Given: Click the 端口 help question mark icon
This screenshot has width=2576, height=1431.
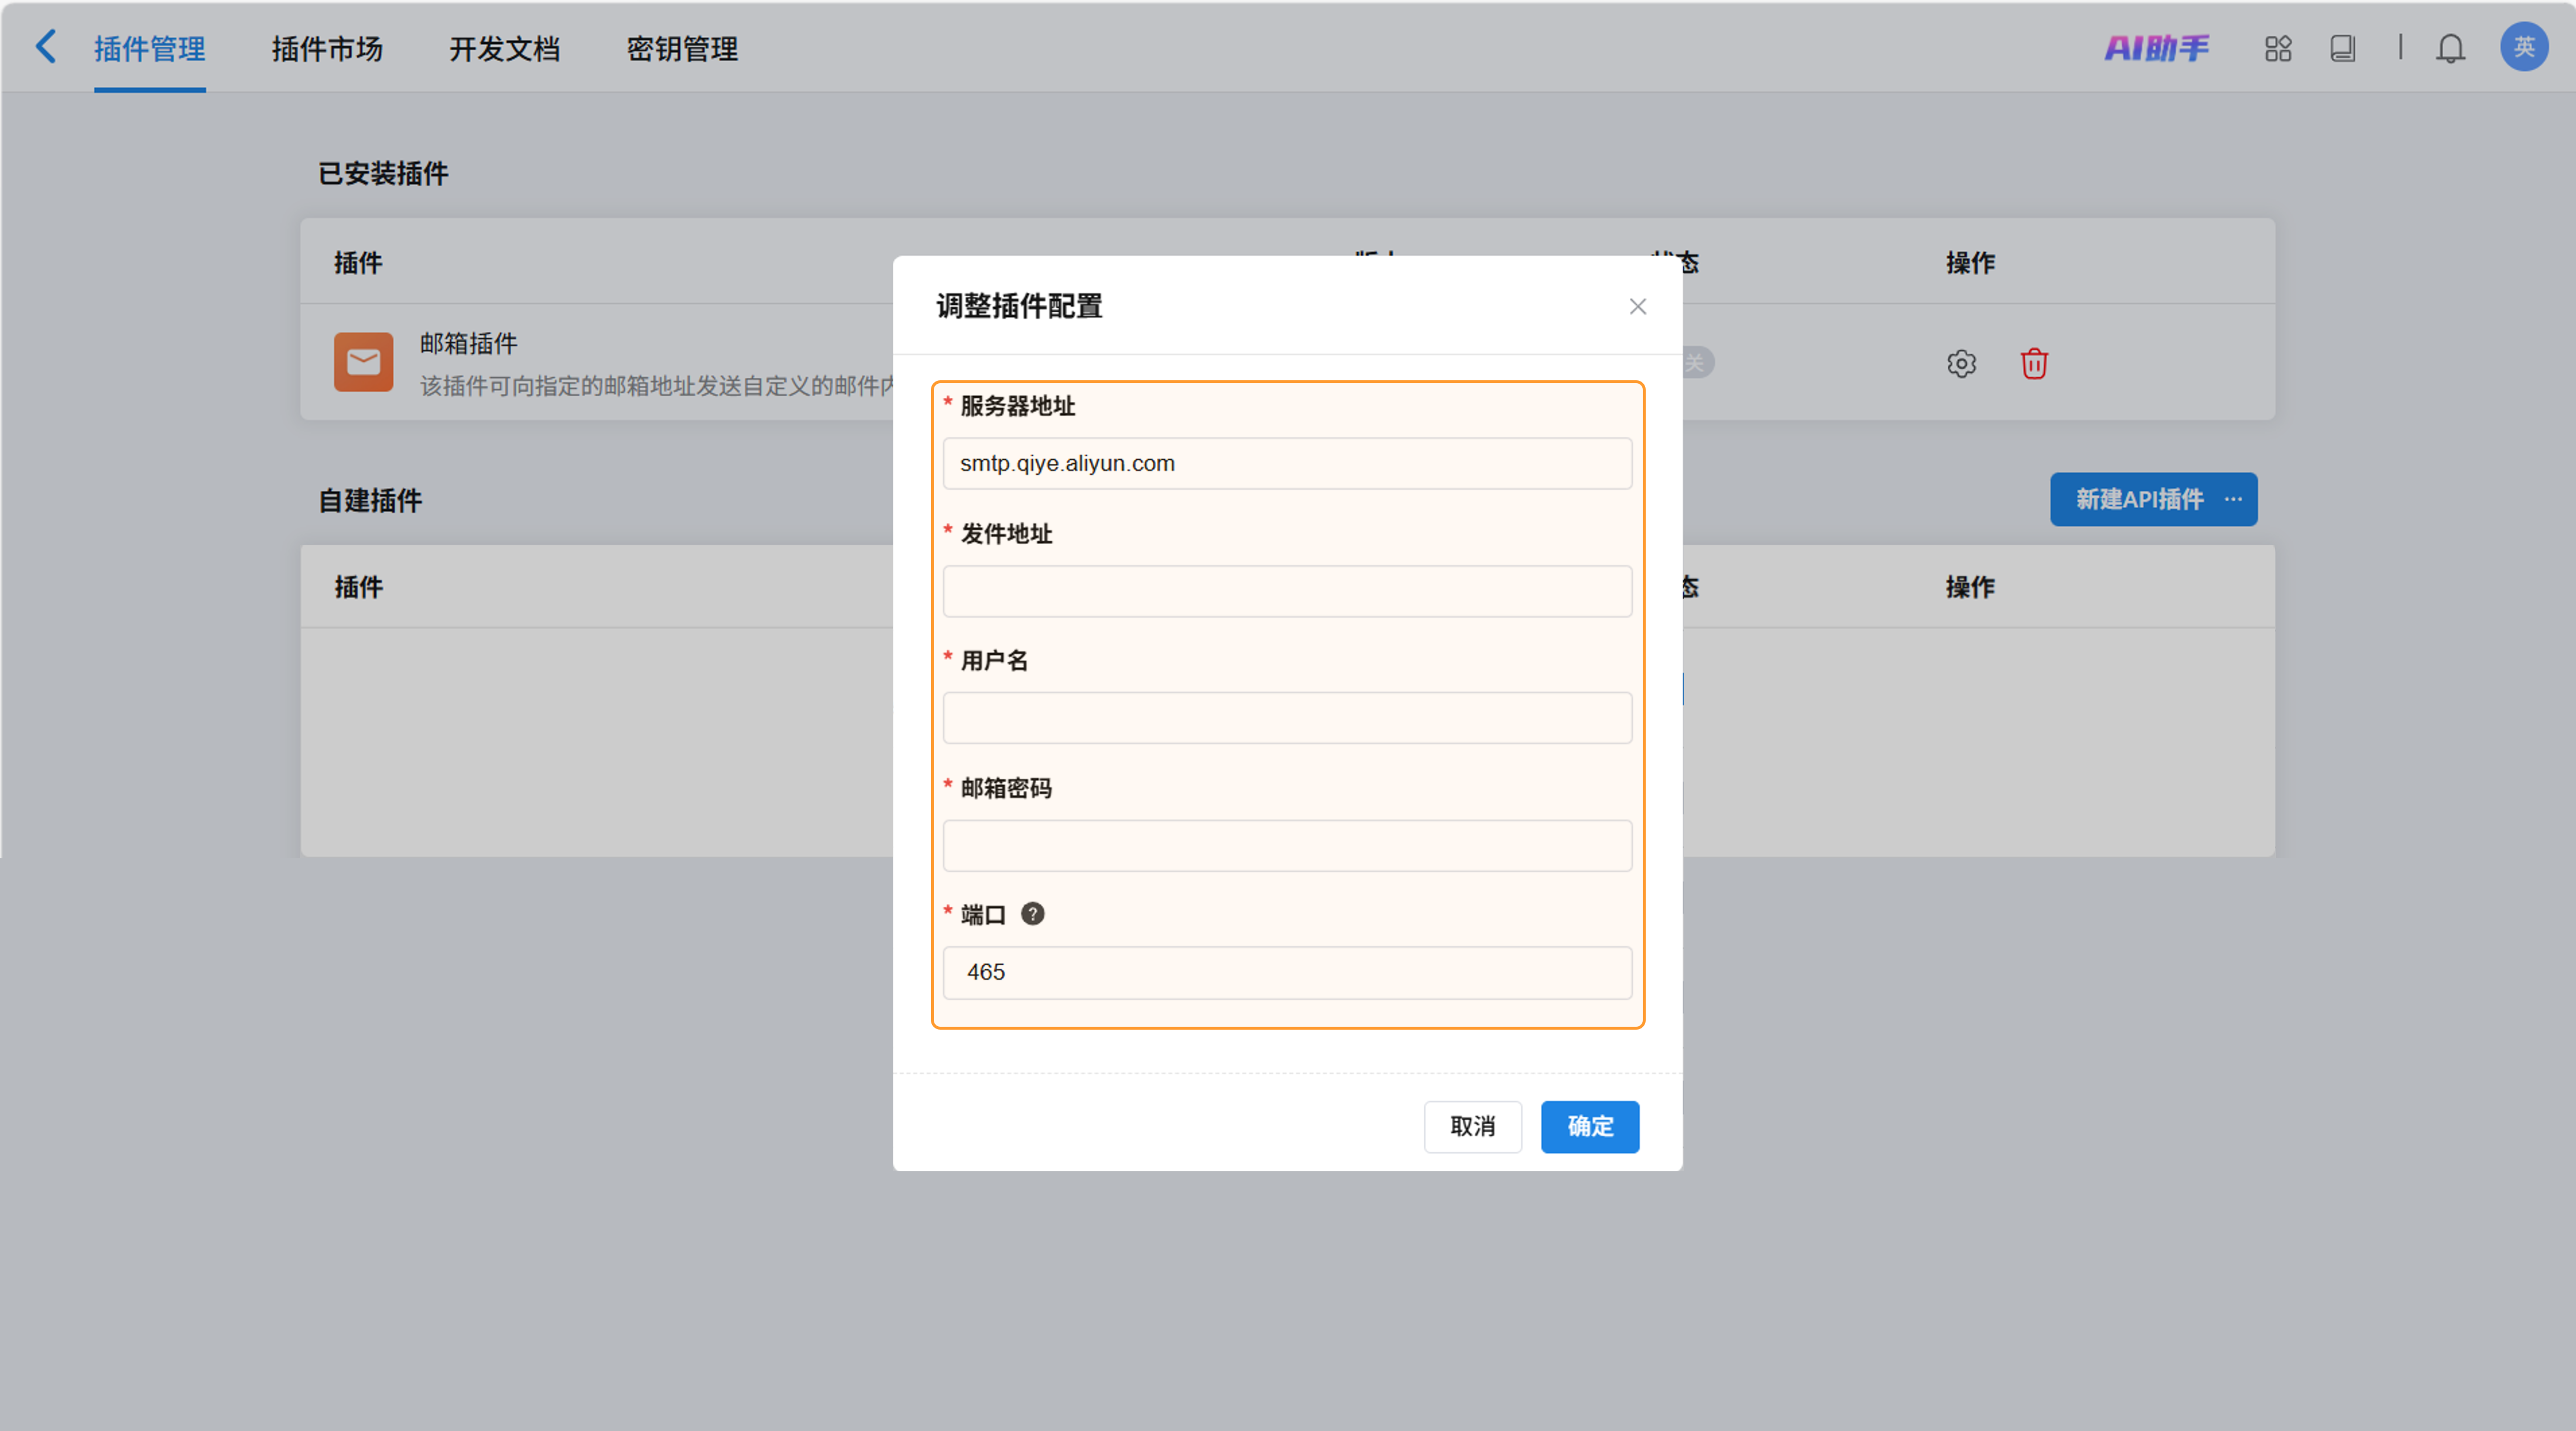Looking at the screenshot, I should [x=1032, y=914].
